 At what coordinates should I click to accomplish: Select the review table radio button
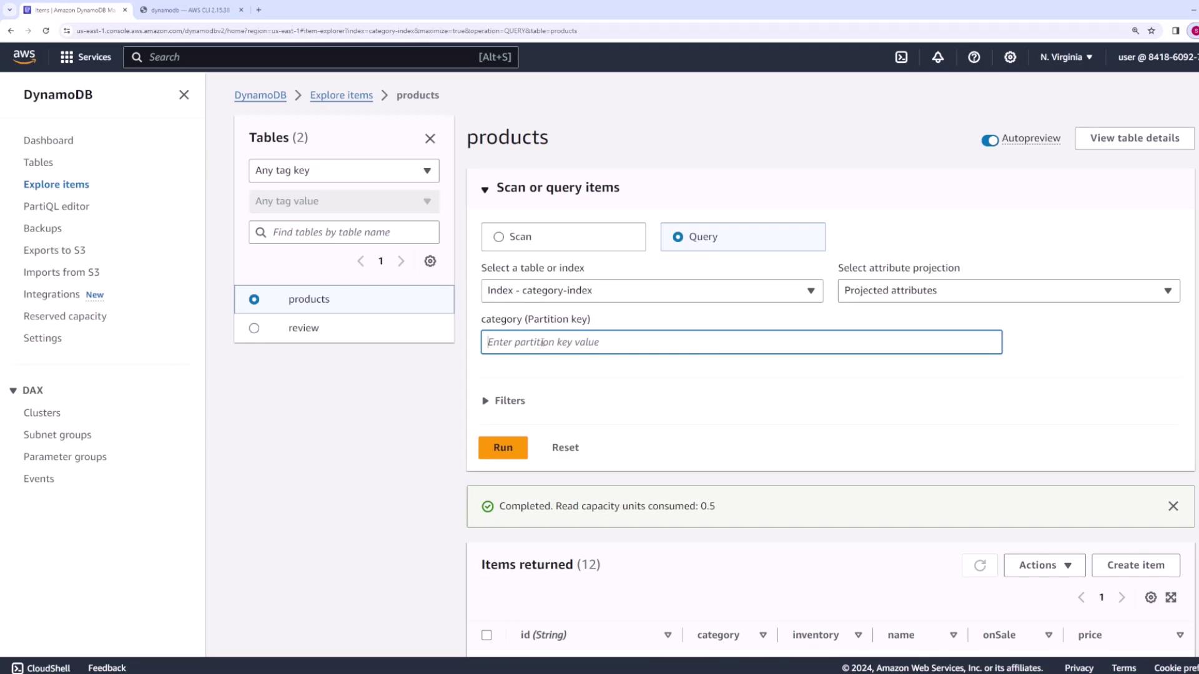254,328
